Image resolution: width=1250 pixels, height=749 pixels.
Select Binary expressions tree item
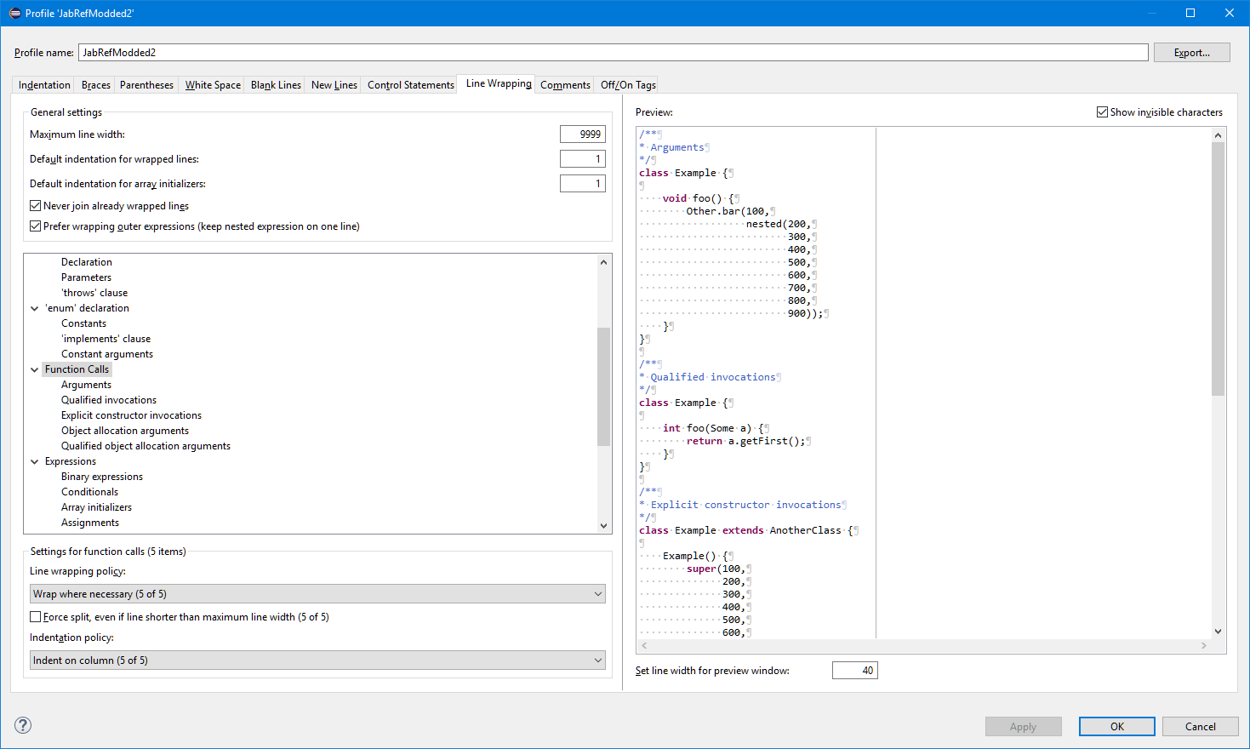pyautogui.click(x=102, y=477)
